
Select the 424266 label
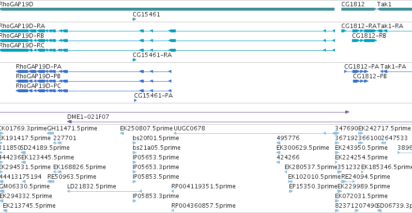pos(288,157)
